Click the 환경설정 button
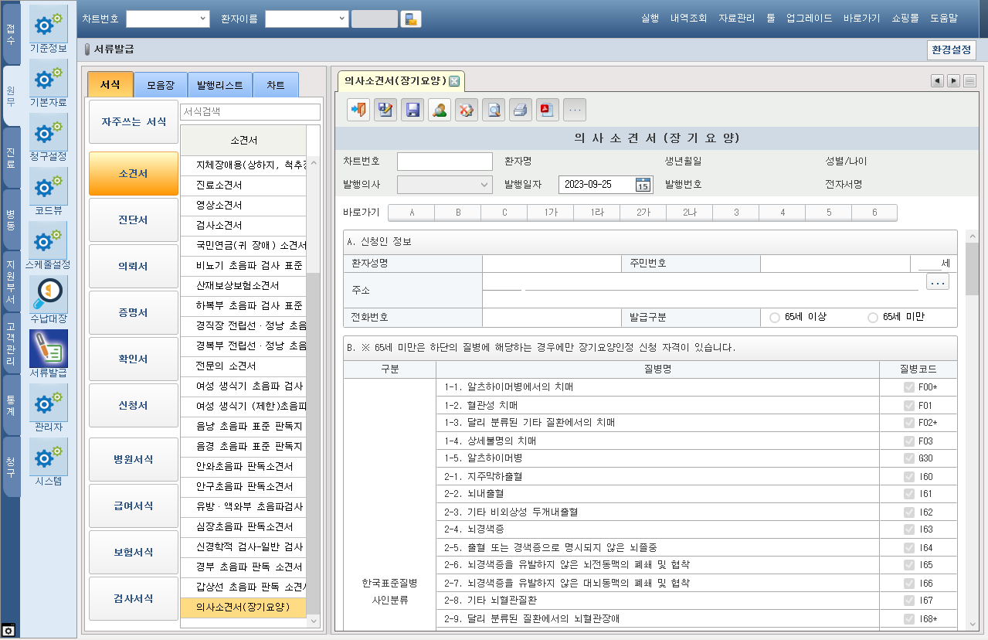The width and height of the screenshot is (988, 640). [952, 50]
